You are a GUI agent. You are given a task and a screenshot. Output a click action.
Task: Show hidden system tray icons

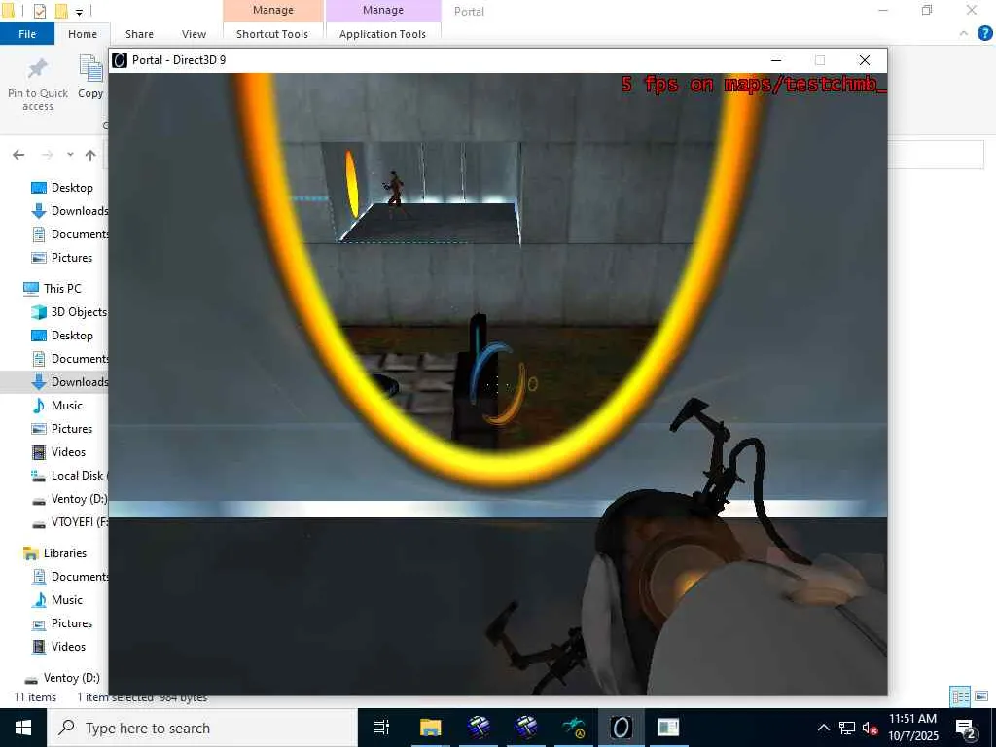823,728
